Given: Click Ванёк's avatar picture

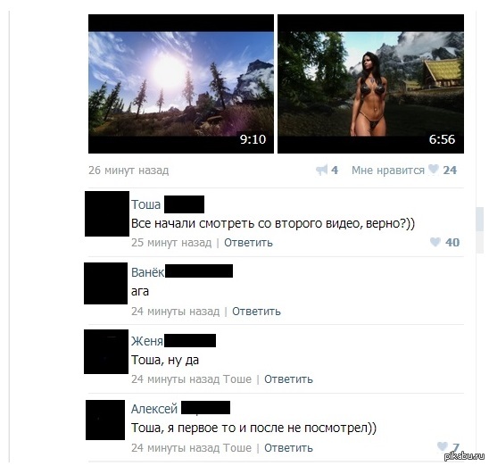Looking at the screenshot, I should coord(105,283).
